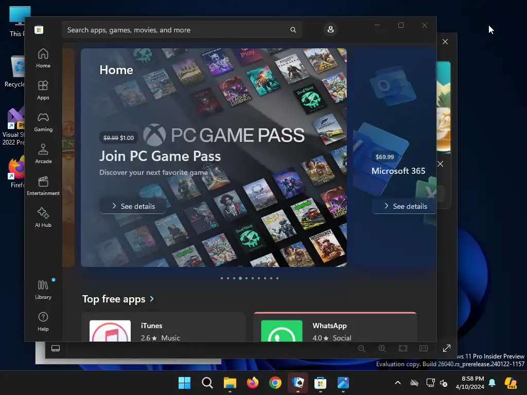This screenshot has height=395, width=527.
Task: Open the AI Hub section
Action: [x=43, y=218]
